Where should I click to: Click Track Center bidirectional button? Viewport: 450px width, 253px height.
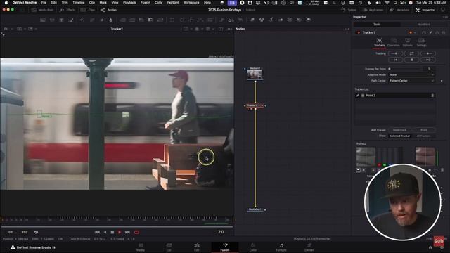[x=412, y=53]
